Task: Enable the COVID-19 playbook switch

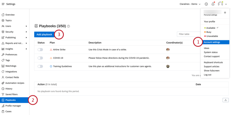Action: (40, 58)
